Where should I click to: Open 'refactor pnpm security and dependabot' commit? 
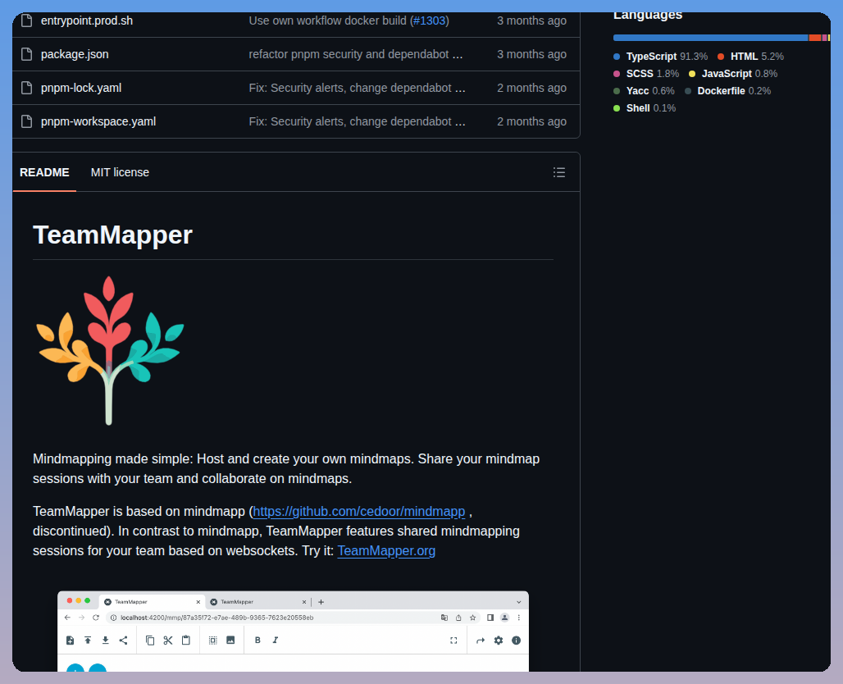[x=355, y=54]
